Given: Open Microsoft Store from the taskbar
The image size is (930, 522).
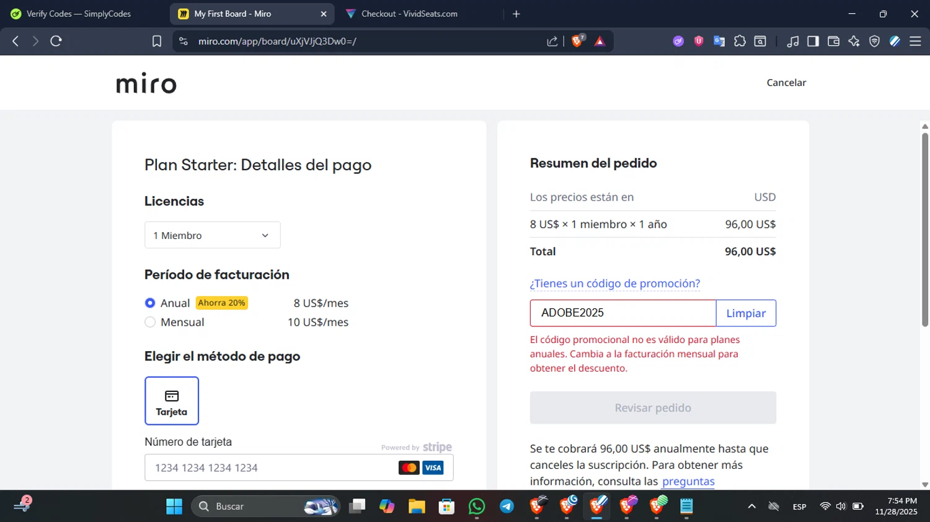Looking at the screenshot, I should tap(446, 507).
